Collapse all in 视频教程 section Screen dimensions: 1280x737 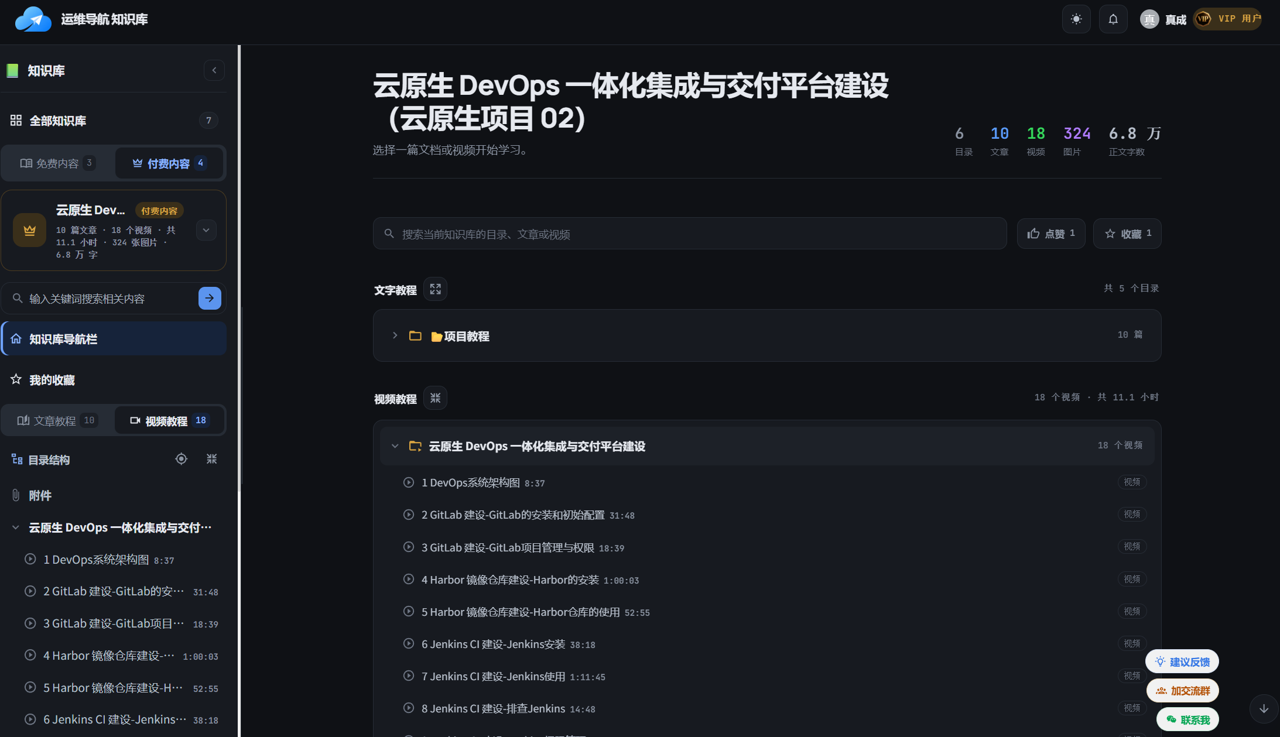click(x=435, y=398)
